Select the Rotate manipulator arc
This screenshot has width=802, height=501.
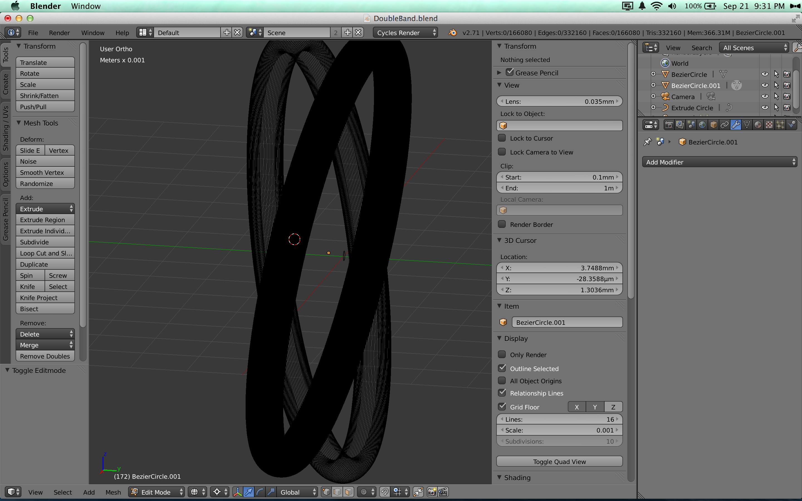coord(260,492)
